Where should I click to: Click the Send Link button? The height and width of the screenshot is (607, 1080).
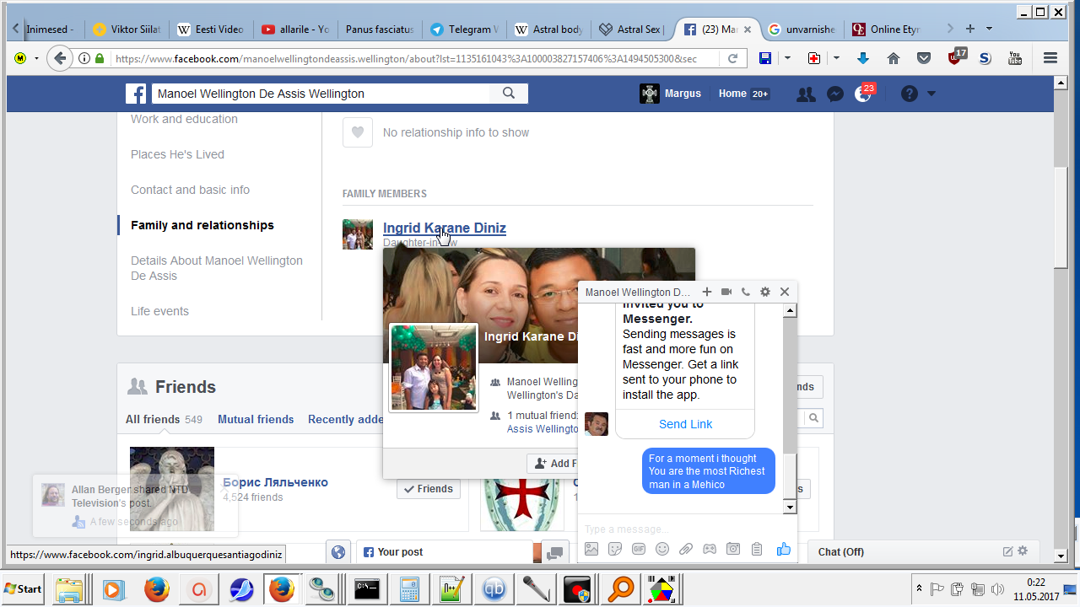pyautogui.click(x=685, y=424)
